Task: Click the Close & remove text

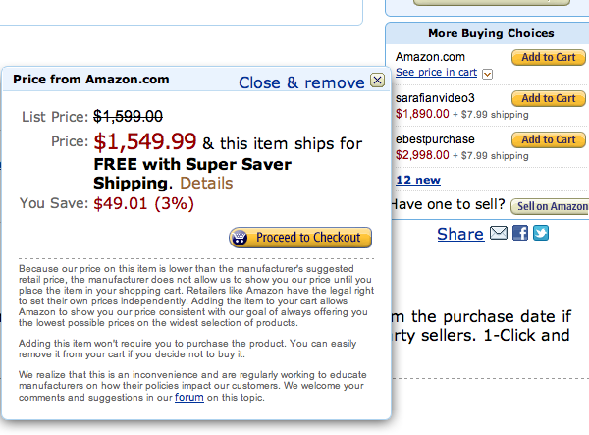Action: pyautogui.click(x=301, y=82)
